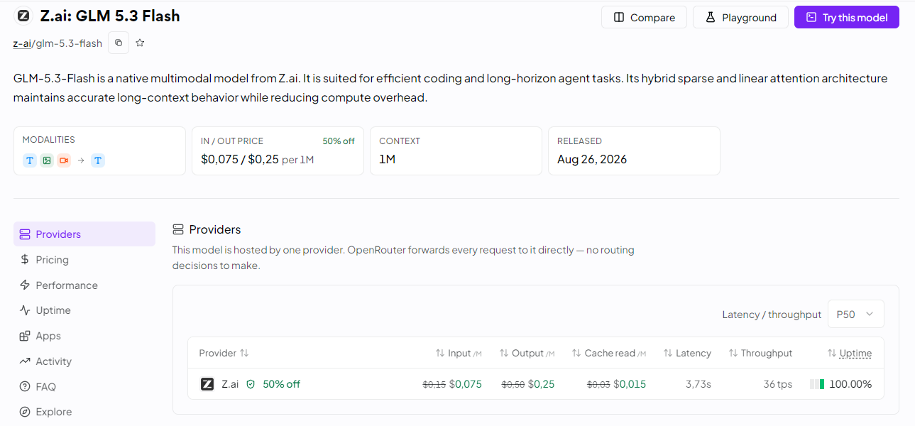This screenshot has height=426, width=915.
Task: Open the Apps section
Action: click(x=84, y=336)
